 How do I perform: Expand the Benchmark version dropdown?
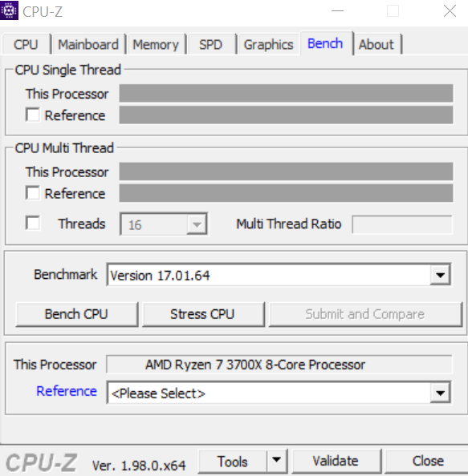tap(440, 275)
